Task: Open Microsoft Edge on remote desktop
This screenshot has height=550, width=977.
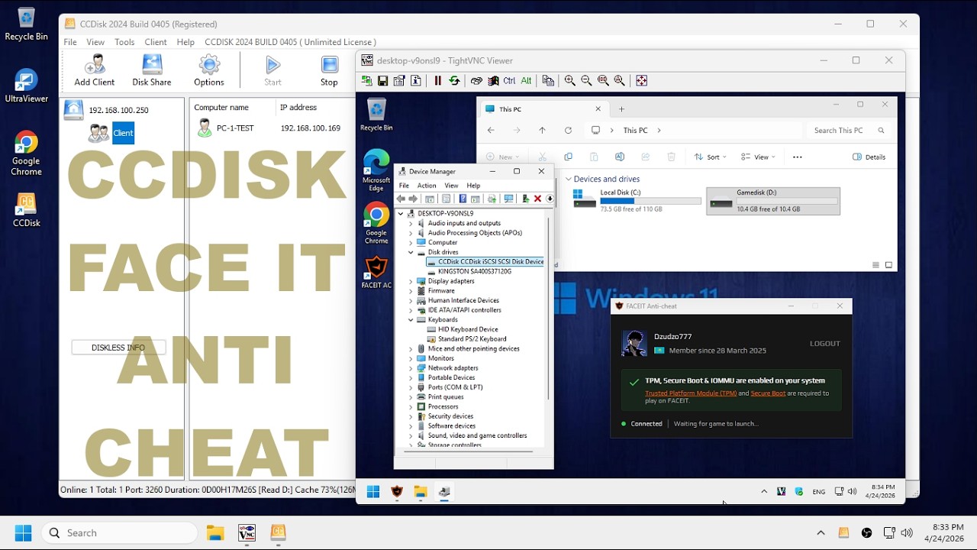Action: [376, 170]
